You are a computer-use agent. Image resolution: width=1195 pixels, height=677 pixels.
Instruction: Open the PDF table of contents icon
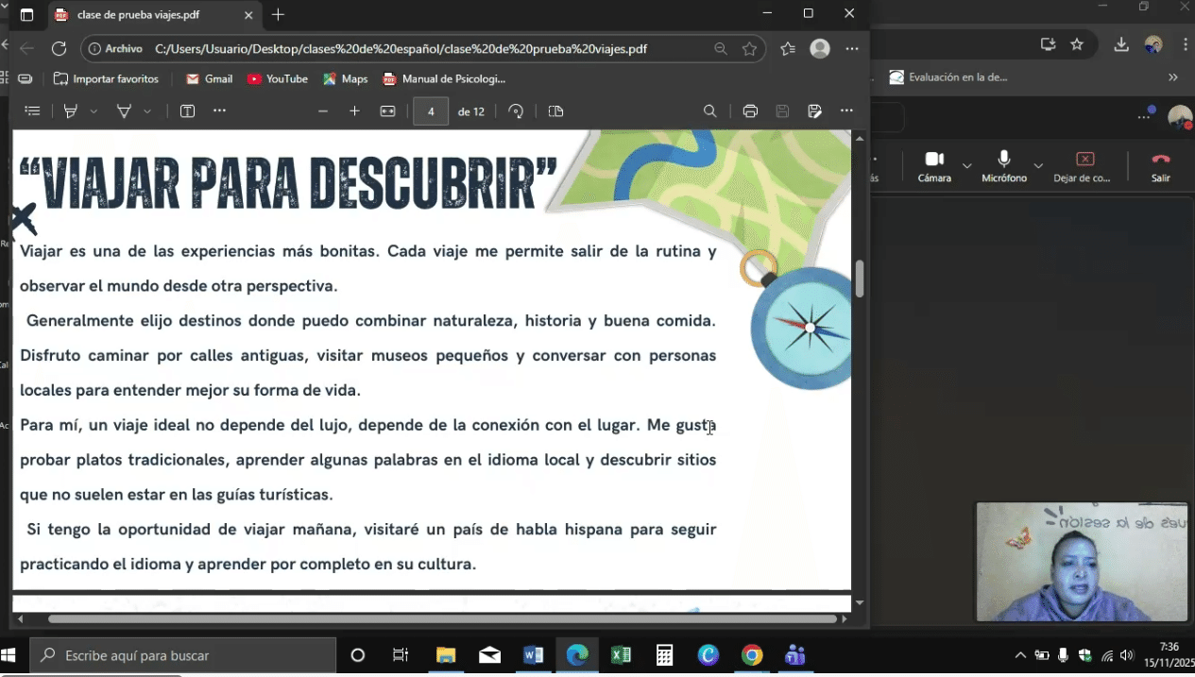pos(32,111)
